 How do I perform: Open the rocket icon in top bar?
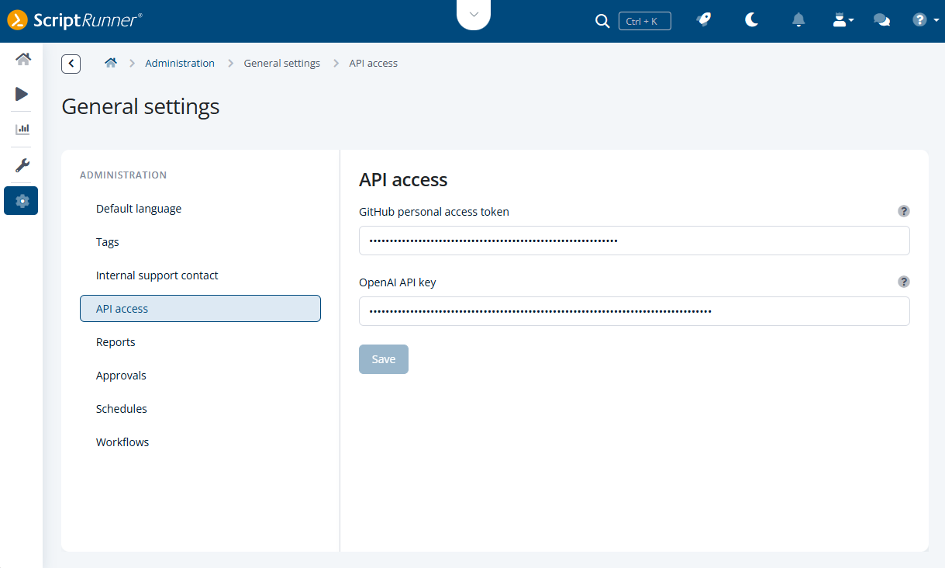[704, 20]
